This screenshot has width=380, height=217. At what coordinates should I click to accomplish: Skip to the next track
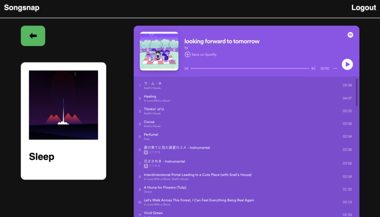coord(313,68)
